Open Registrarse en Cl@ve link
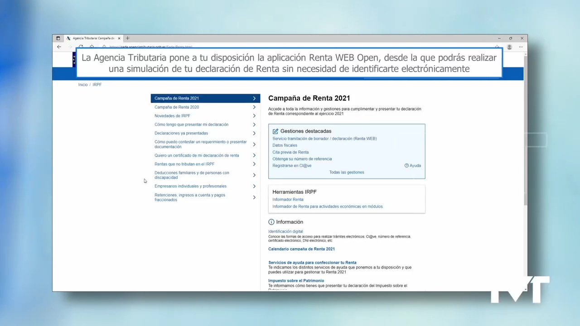This screenshot has width=580, height=326. tap(292, 166)
